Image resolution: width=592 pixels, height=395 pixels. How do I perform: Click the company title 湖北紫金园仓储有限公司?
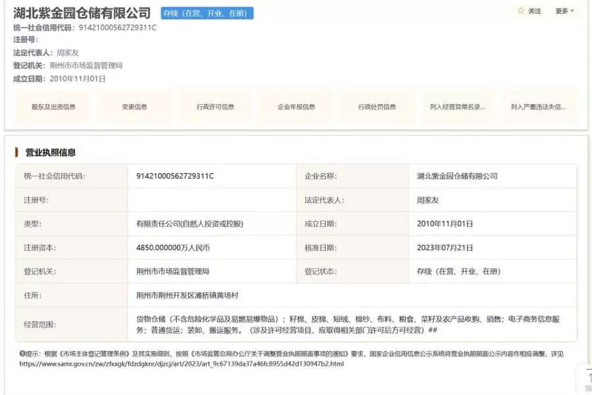82,13
